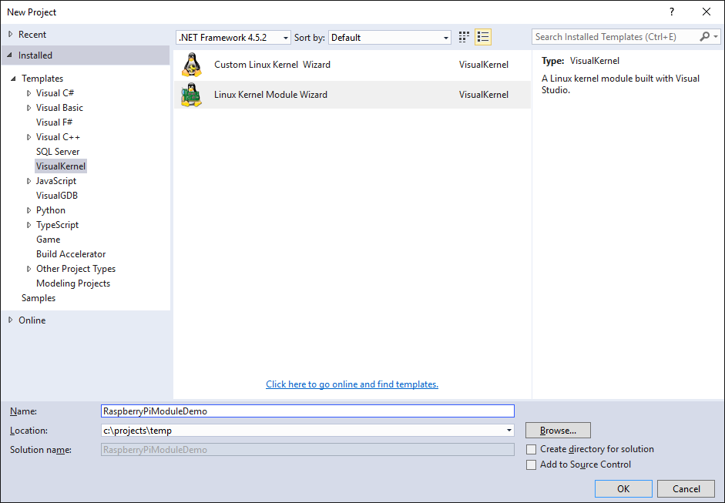
Task: Select VisualGDB templates
Action: tap(57, 196)
